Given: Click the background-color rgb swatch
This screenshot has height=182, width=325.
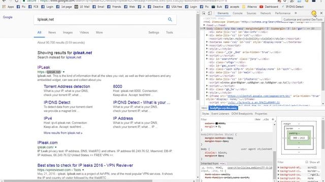Looking at the screenshot, I should [x=309, y=174].
